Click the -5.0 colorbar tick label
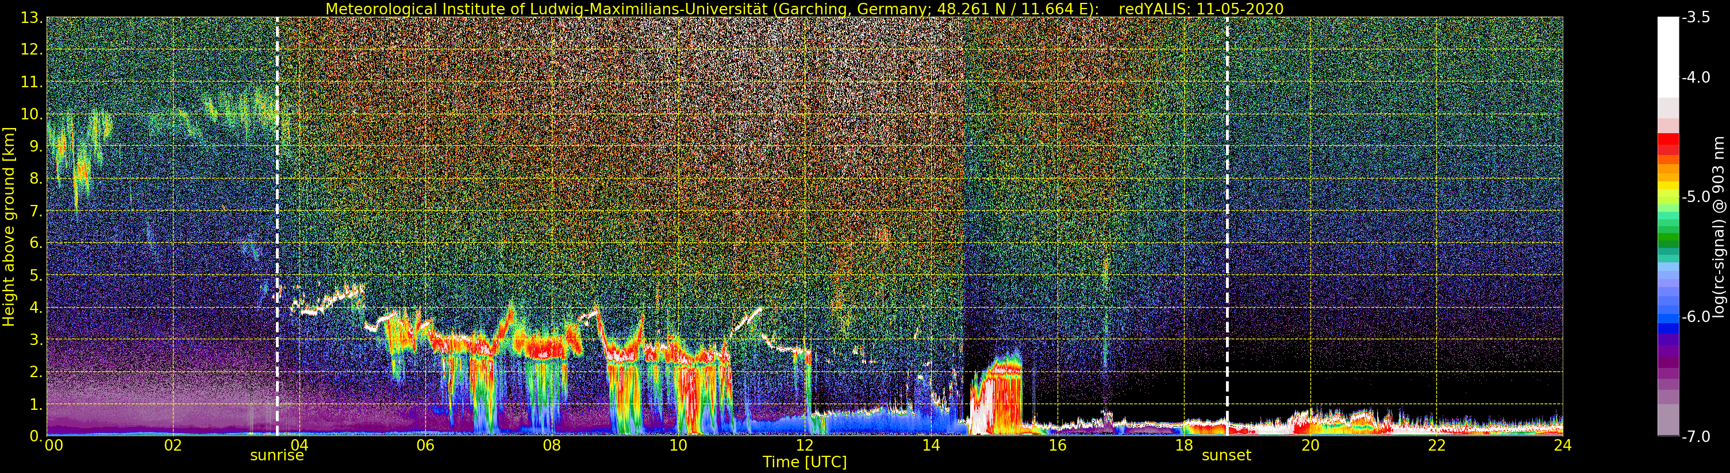The image size is (1730, 473). pyautogui.click(x=1694, y=197)
